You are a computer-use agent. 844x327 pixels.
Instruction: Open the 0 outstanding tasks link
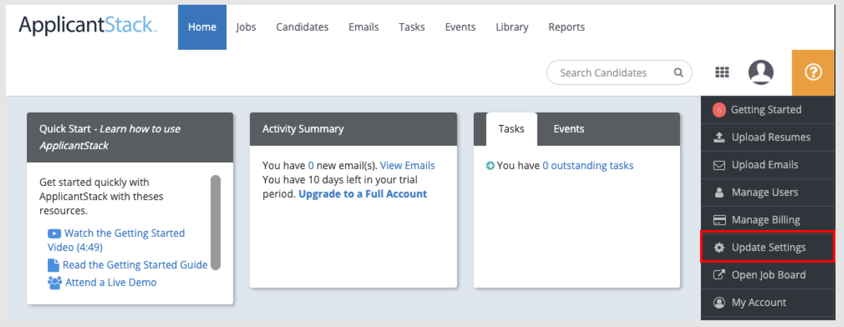pyautogui.click(x=588, y=166)
